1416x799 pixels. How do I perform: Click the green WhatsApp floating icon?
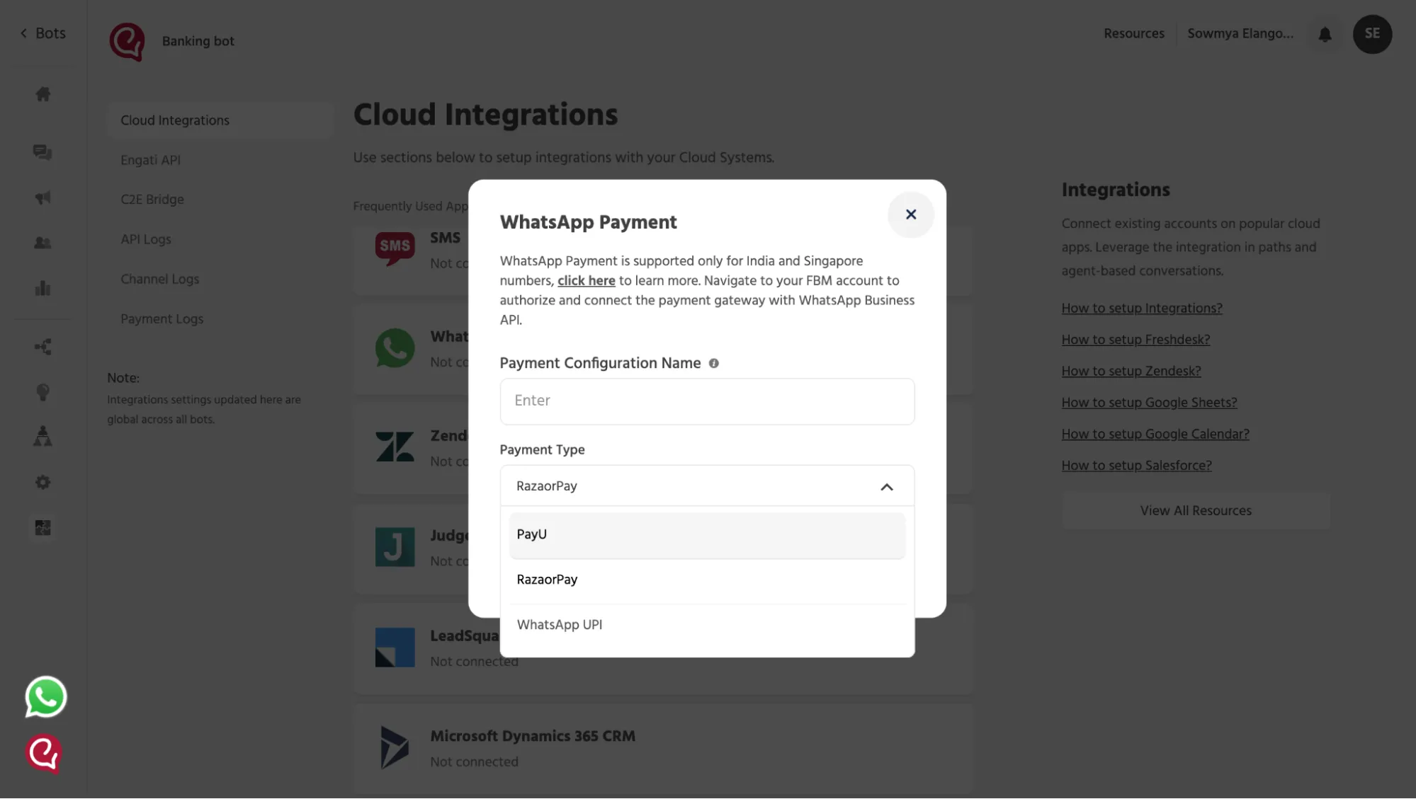[46, 697]
